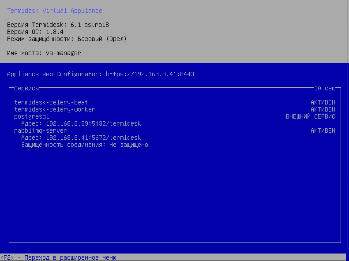This screenshot has height=261, width=349.
Task: Click the F2 extended menu hint
Action: click(x=58, y=257)
